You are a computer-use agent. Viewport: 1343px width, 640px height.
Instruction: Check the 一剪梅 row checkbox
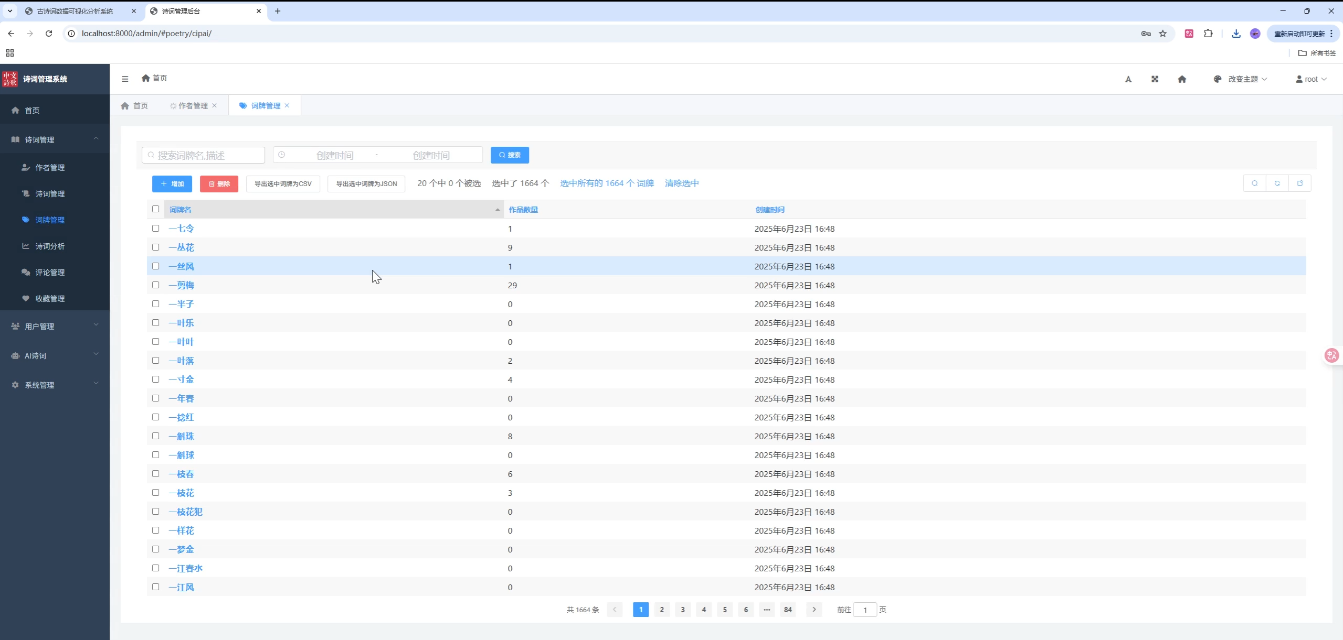coord(155,285)
